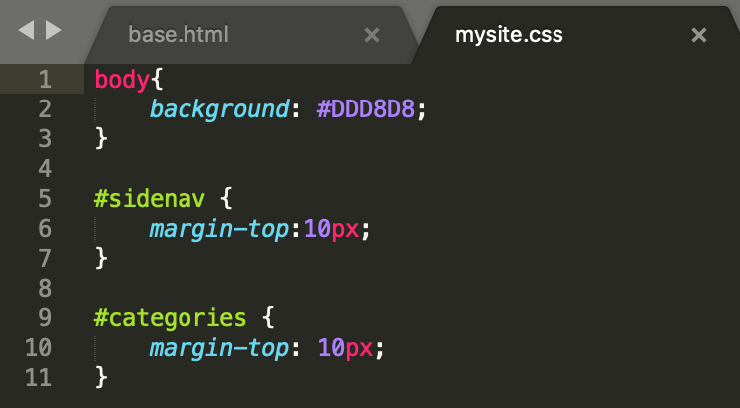Click line number 11 in the gutter
The width and height of the screenshot is (740, 408).
[37, 378]
